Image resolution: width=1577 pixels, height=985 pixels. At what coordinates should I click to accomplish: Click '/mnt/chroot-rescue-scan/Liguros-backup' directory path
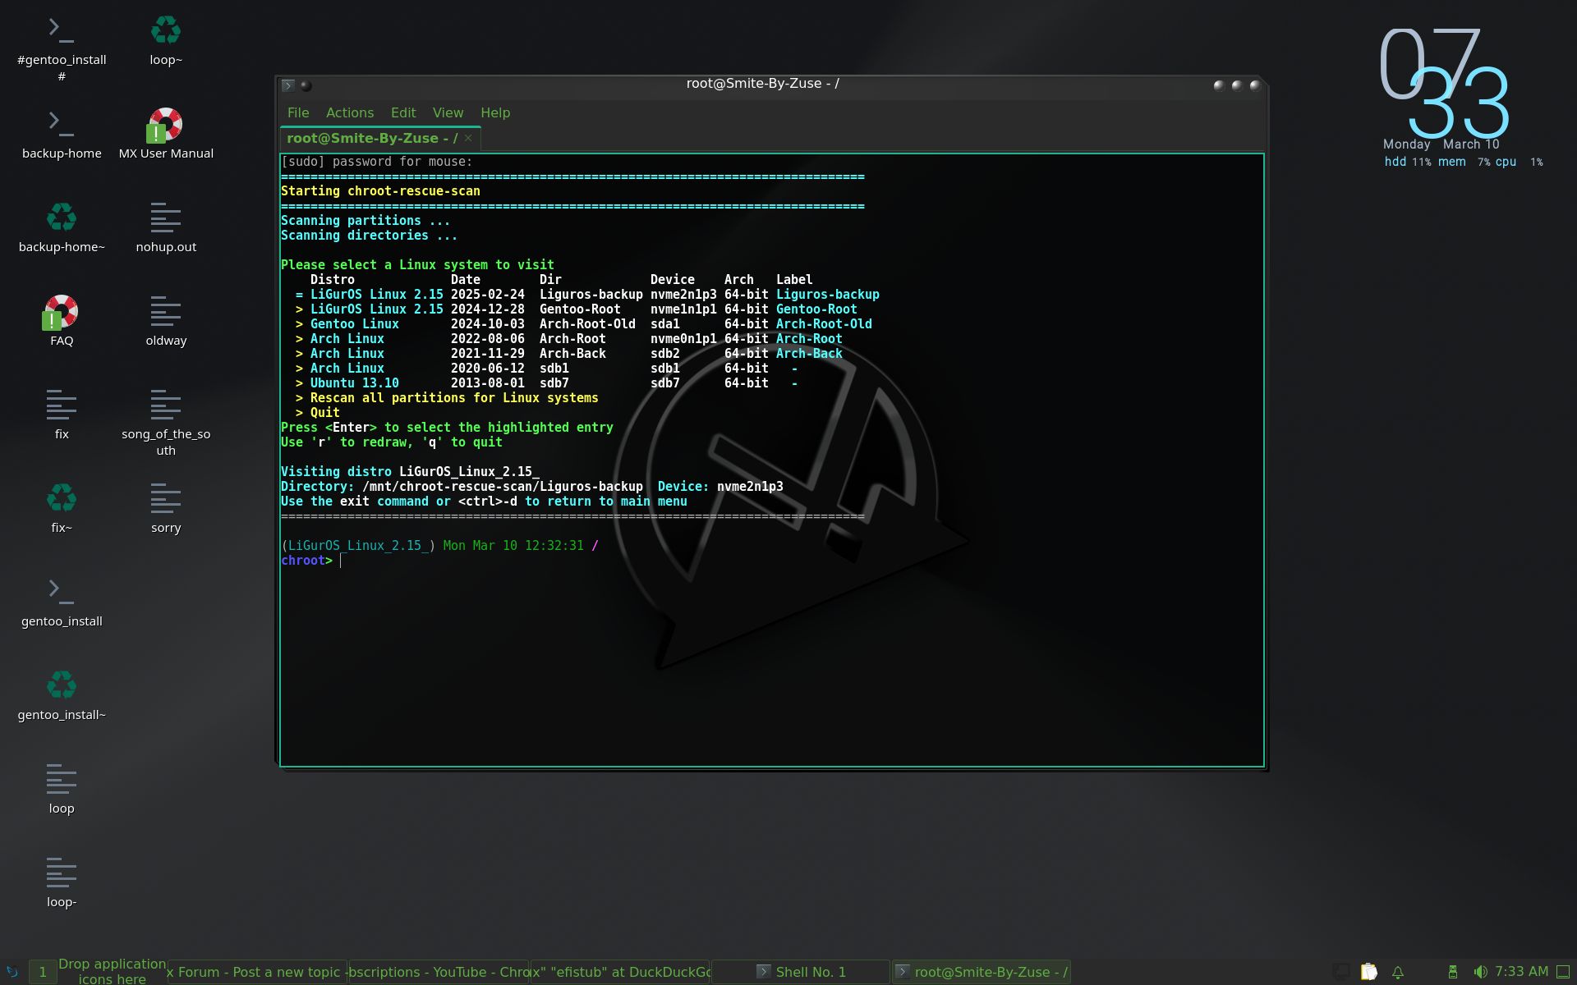[503, 486]
